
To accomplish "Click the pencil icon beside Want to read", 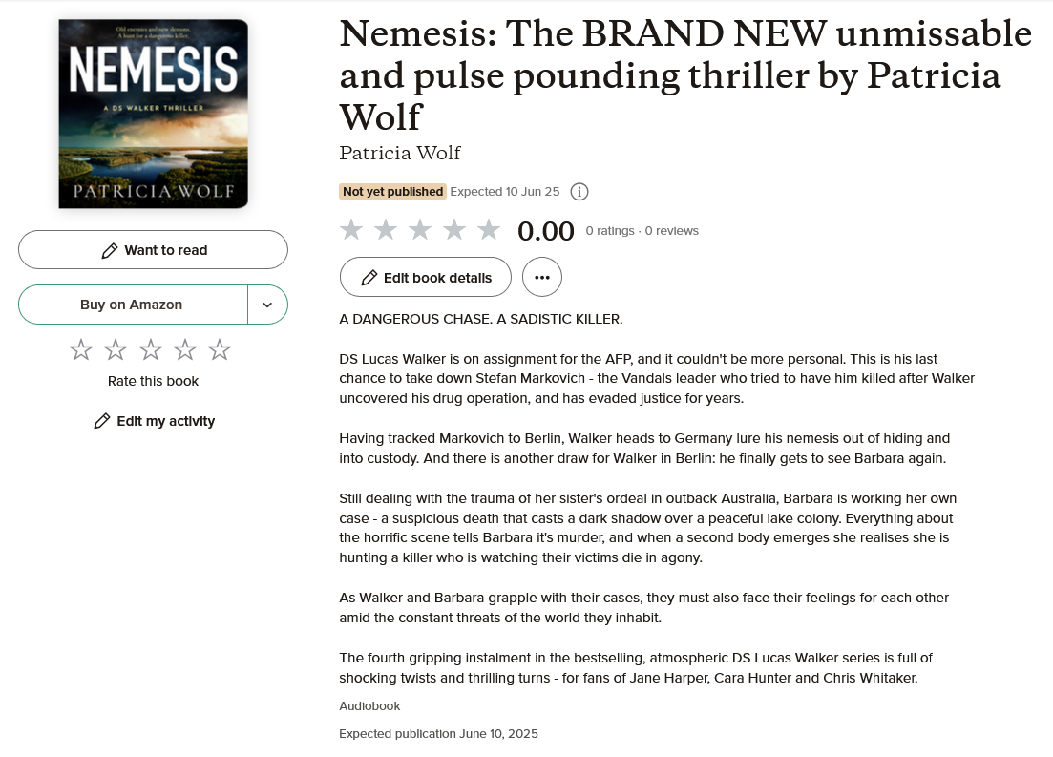I will (108, 249).
